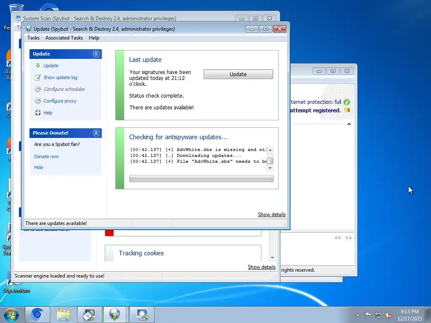The width and height of the screenshot is (431, 323).
Task: Switch to Spybot System Scan taskbar item
Action: pyautogui.click(x=142, y=315)
